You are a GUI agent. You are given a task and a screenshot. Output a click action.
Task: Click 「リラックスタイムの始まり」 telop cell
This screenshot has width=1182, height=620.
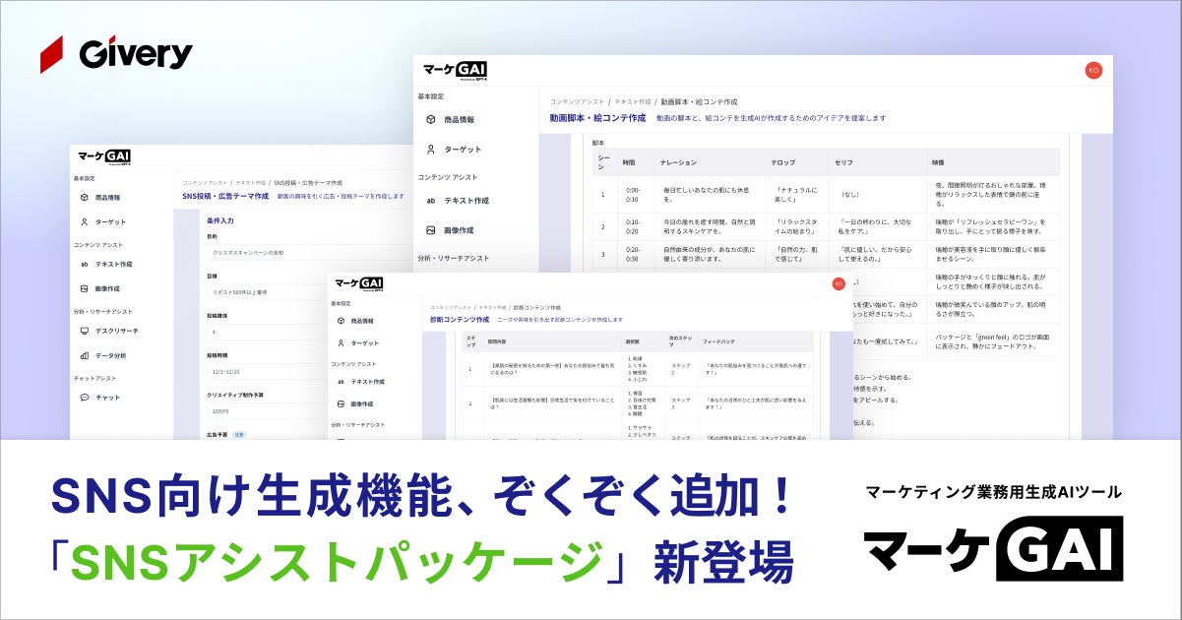pyautogui.click(x=797, y=228)
